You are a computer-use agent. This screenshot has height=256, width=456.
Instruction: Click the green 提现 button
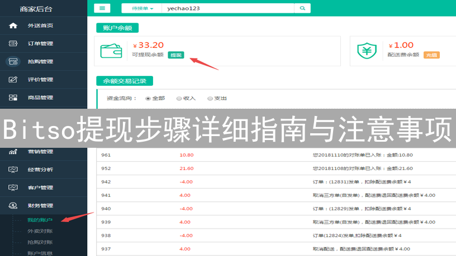point(176,55)
